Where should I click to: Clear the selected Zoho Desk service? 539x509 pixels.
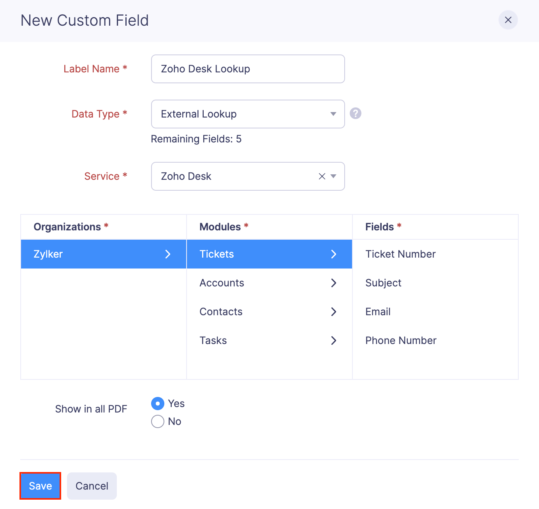322,176
